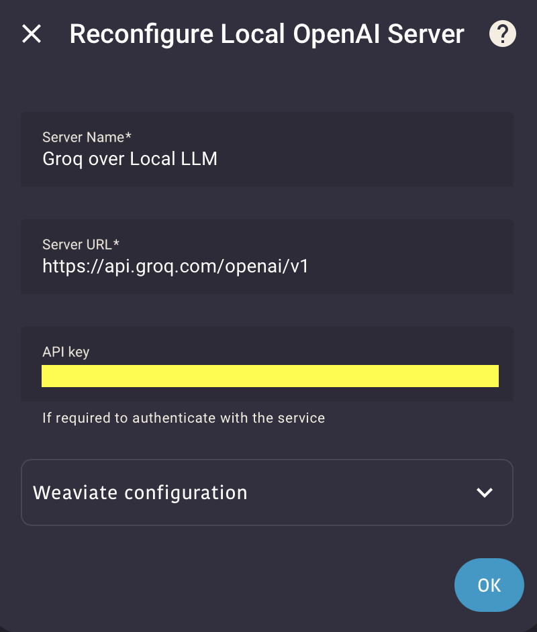The height and width of the screenshot is (632, 537).
Task: Click the helper text about authenticating with the service
Action: click(183, 418)
